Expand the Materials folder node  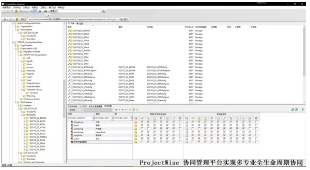click(22, 71)
